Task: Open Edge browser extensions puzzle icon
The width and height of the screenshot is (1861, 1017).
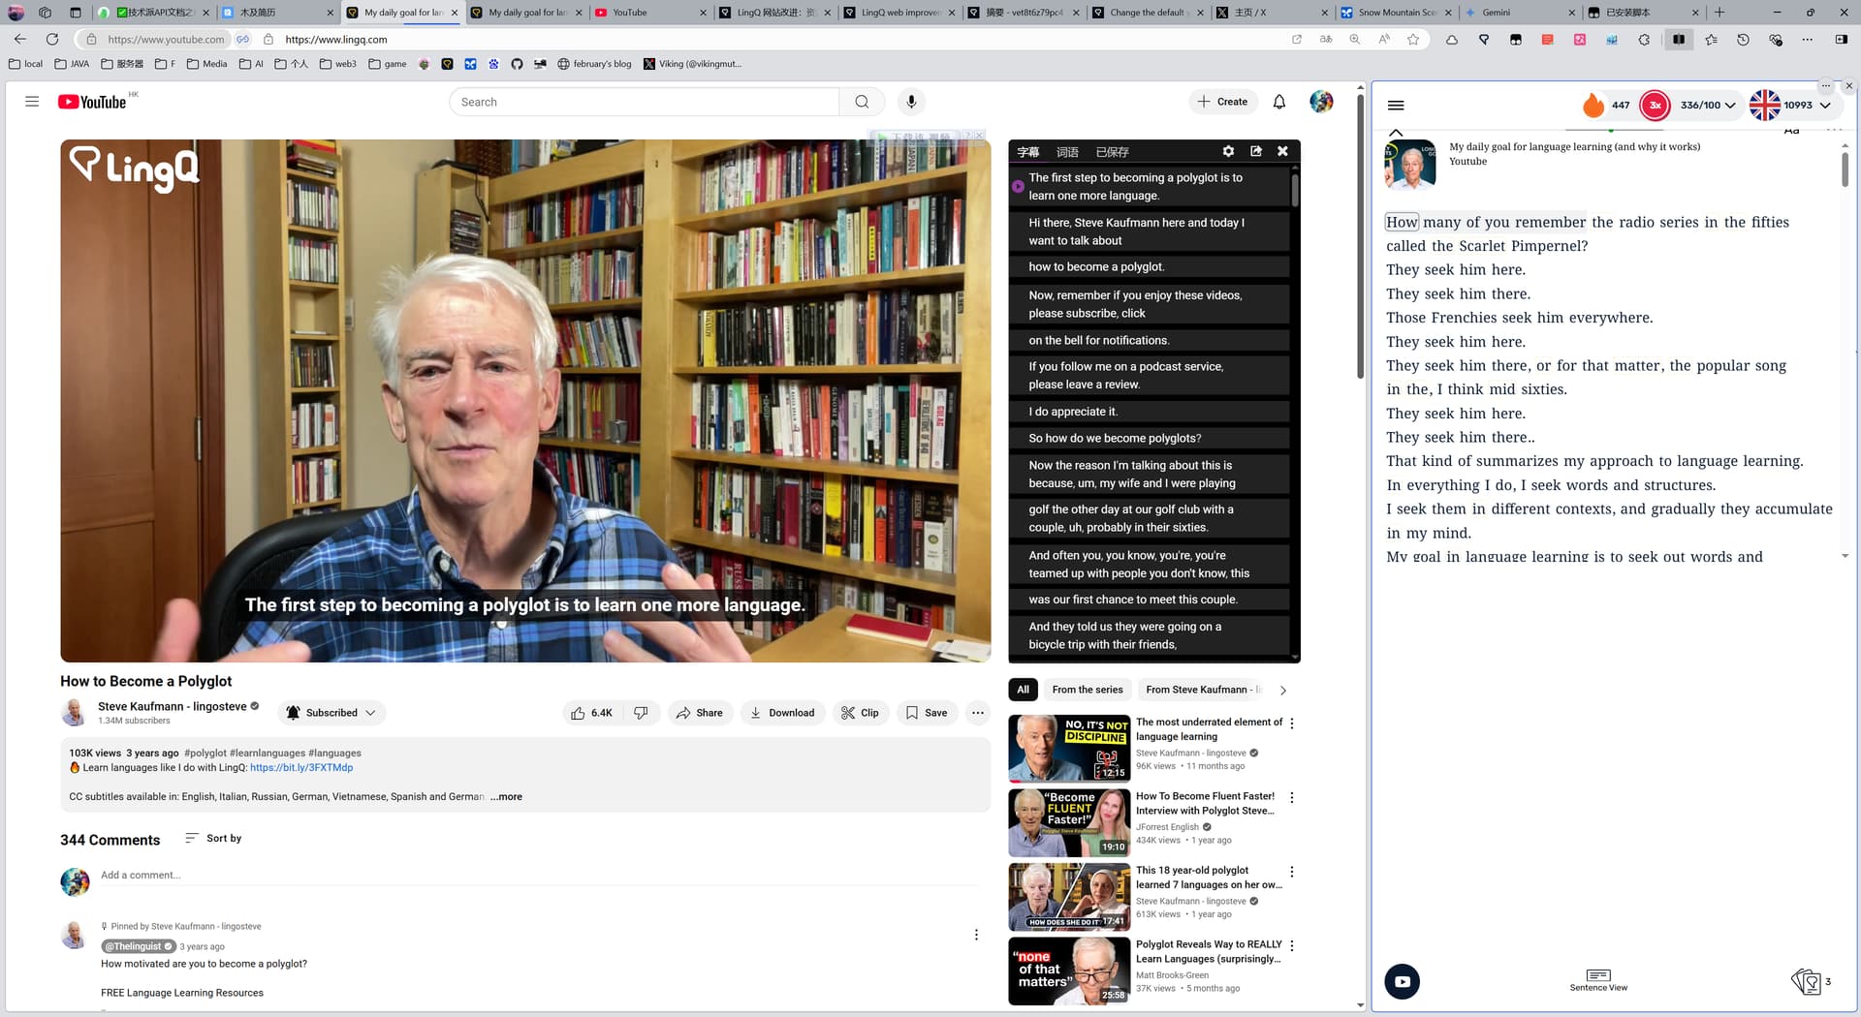Action: [1644, 40]
